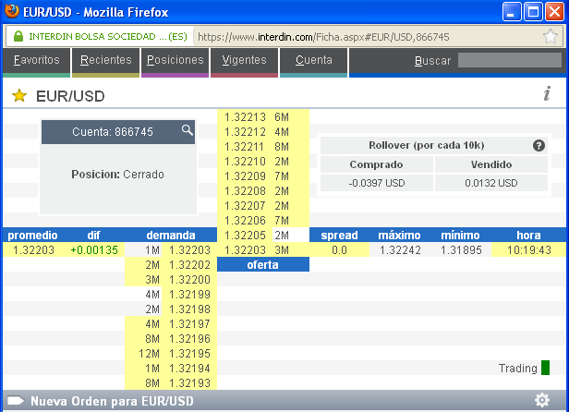The image size is (569, 412).
Task: Select demand price 1.32195
Action: (189, 354)
